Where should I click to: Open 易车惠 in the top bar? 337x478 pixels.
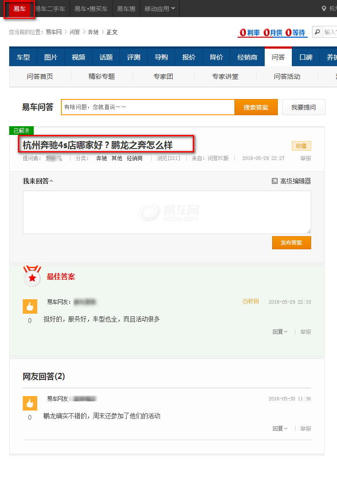[126, 9]
